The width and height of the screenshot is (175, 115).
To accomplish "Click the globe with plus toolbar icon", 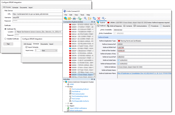I will coord(66,18).
